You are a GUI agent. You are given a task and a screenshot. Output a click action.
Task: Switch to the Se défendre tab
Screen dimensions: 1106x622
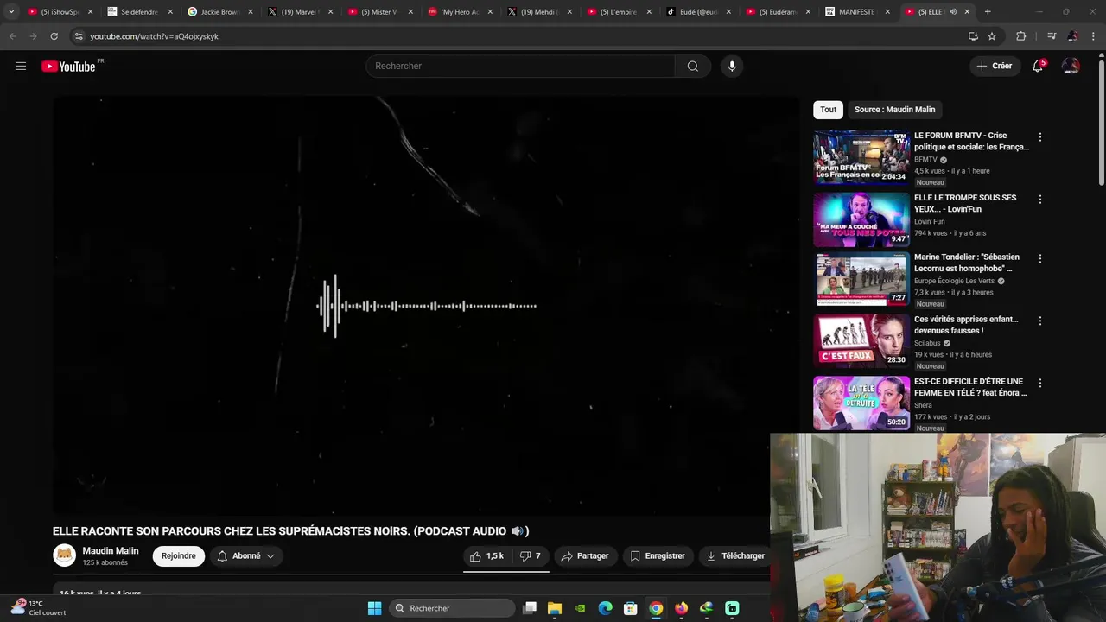pyautogui.click(x=141, y=12)
